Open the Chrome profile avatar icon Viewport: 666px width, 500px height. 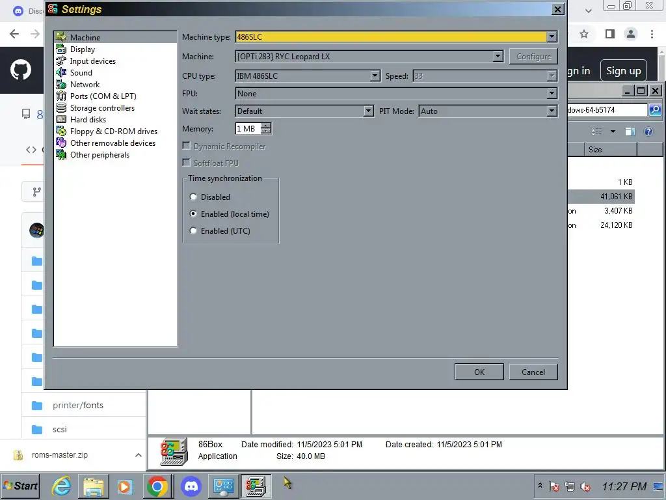click(631, 34)
